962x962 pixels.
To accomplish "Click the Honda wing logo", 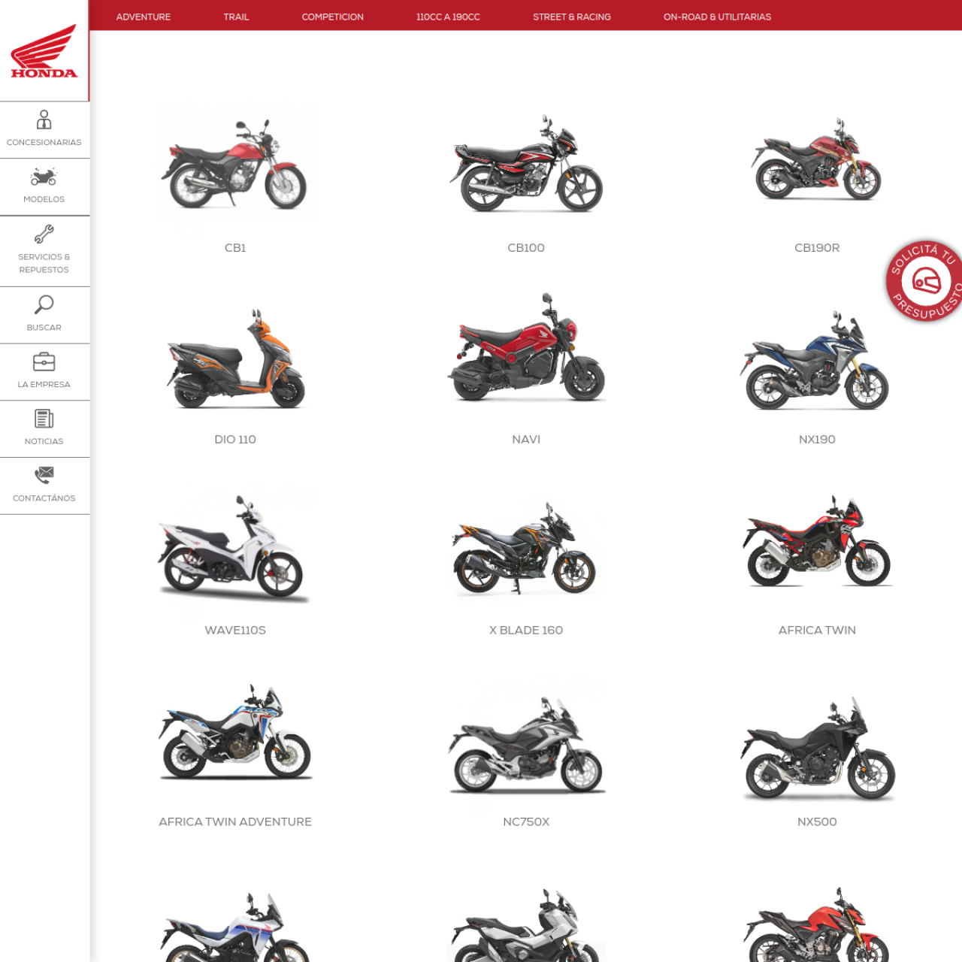I will tap(44, 51).
